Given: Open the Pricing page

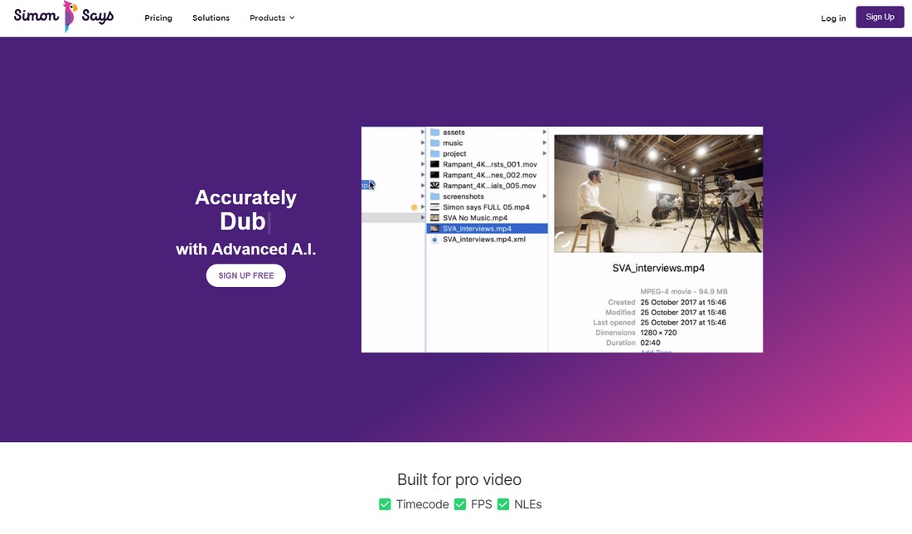Looking at the screenshot, I should point(158,18).
